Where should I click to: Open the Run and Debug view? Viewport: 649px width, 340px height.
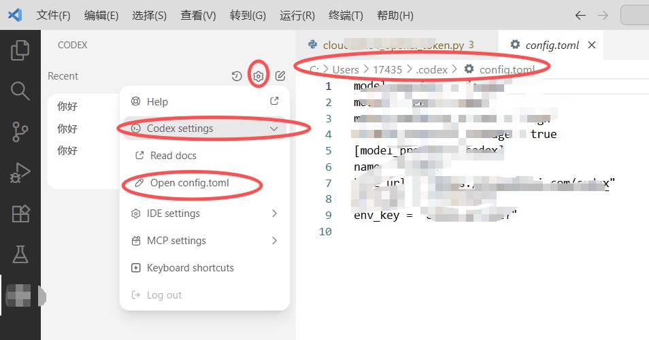pos(20,173)
